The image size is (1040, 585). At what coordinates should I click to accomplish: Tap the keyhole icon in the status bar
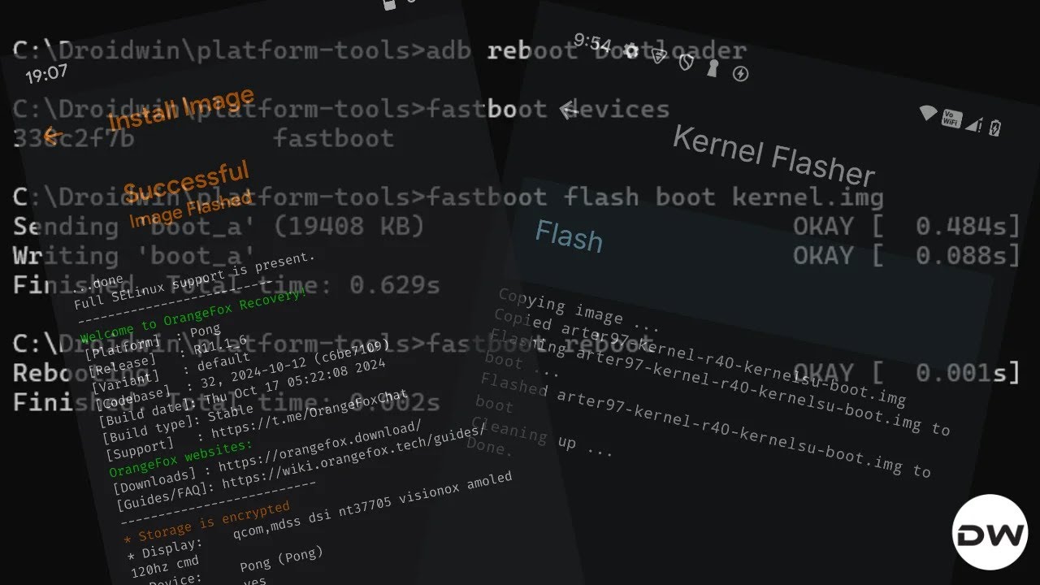pyautogui.click(x=713, y=68)
